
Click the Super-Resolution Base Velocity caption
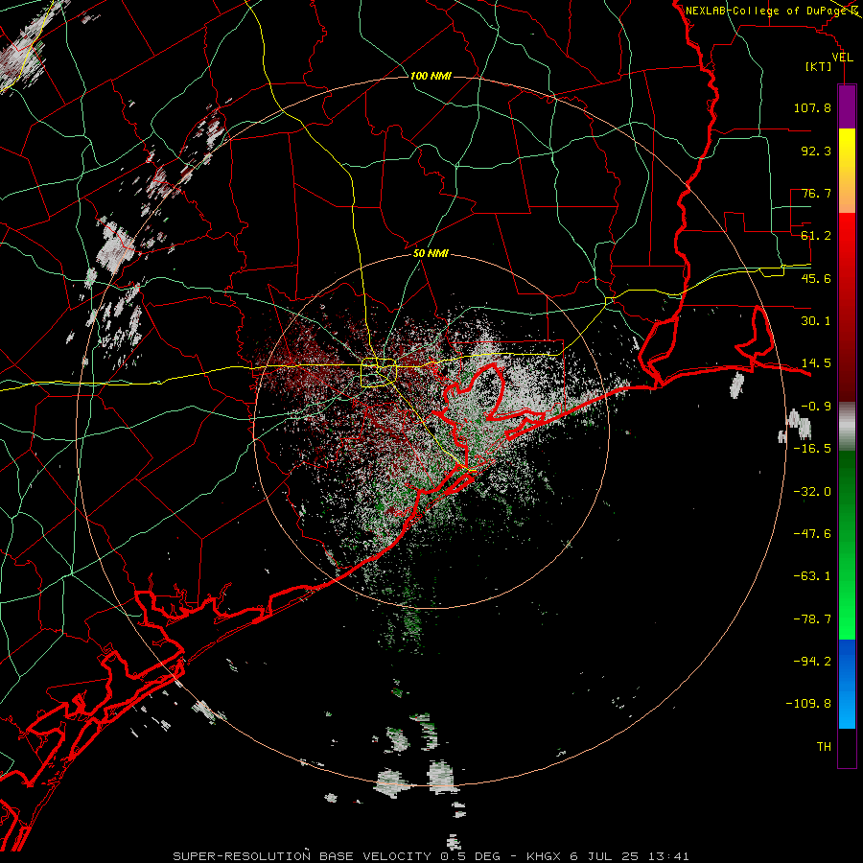[x=431, y=856]
